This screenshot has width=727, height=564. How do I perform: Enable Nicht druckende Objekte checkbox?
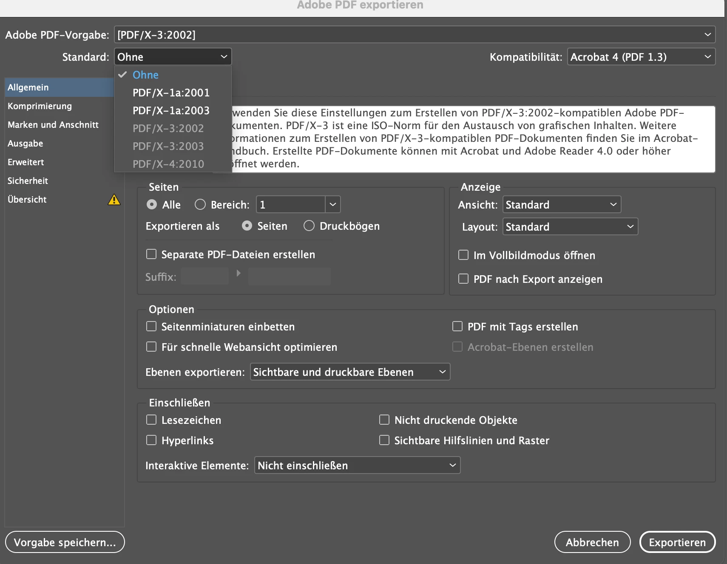[x=384, y=420]
